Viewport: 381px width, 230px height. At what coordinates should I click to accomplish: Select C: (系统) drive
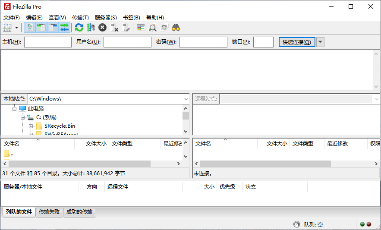(x=46, y=117)
